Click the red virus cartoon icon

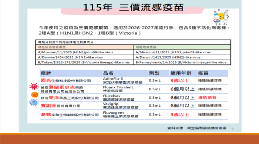(x=34, y=87)
